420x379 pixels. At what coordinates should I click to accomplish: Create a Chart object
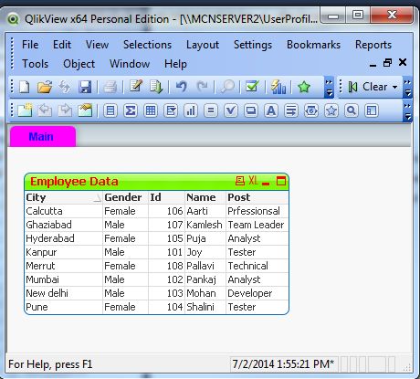point(191,111)
